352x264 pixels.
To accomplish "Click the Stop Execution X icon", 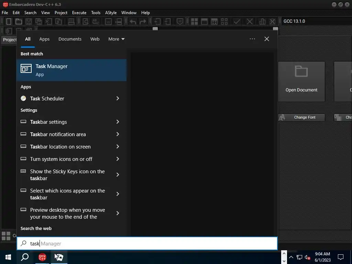I will pyautogui.click(x=250, y=22).
